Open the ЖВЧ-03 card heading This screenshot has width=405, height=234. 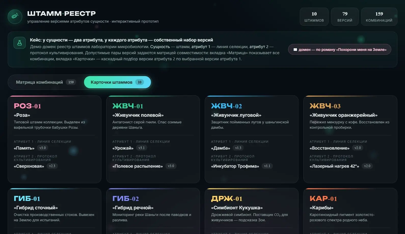[325, 106]
